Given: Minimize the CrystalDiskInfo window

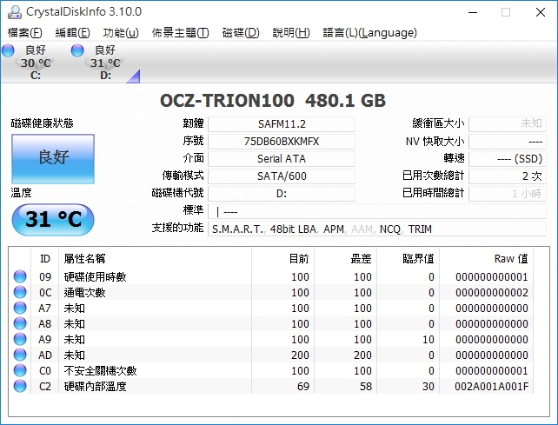Looking at the screenshot, I should [x=473, y=12].
